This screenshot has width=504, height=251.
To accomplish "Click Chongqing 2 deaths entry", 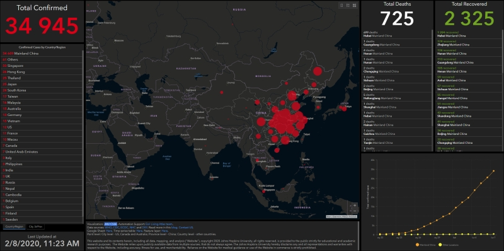I will [x=397, y=69].
